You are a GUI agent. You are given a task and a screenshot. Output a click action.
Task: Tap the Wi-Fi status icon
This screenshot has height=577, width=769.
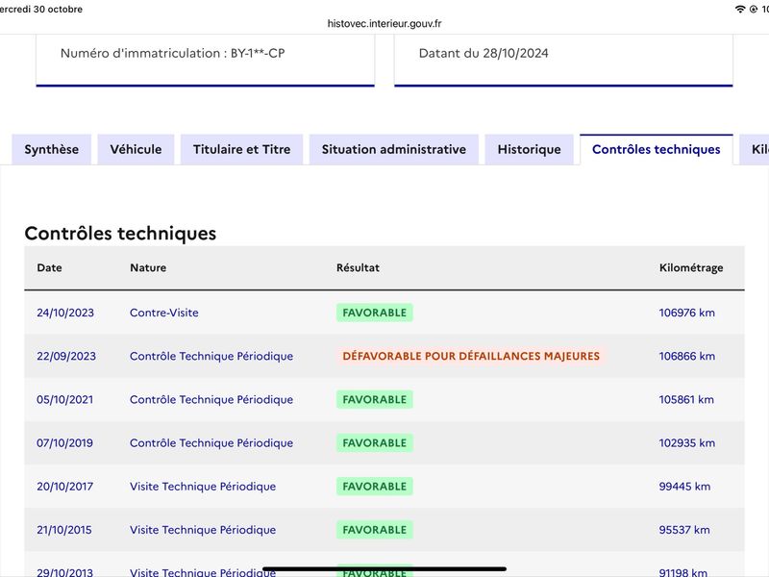740,9
